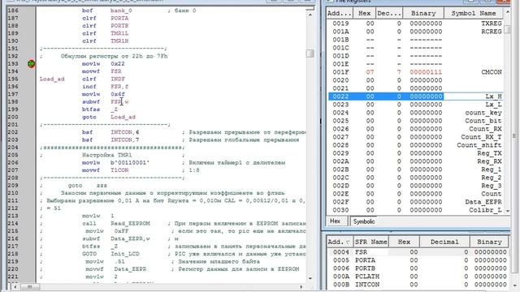Click the Reg_RX symbol at 002A
Screen dimensions: 520x292
[x=489, y=161]
